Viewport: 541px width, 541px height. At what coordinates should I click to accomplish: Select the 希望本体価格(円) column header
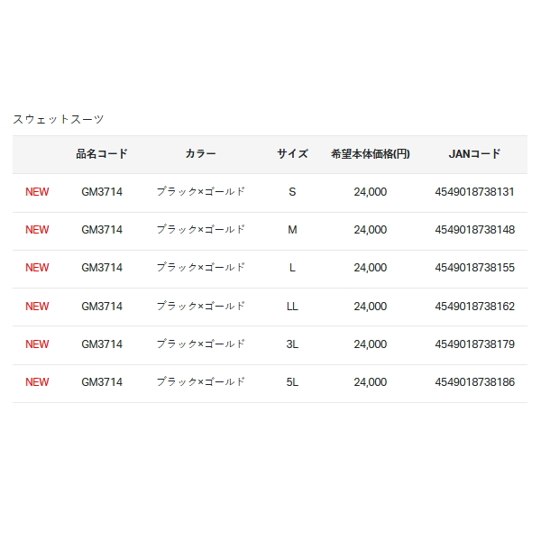tap(371, 154)
